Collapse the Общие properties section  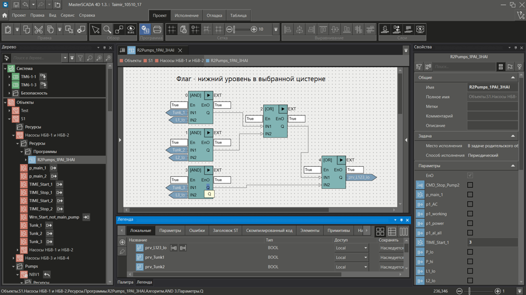513,78
